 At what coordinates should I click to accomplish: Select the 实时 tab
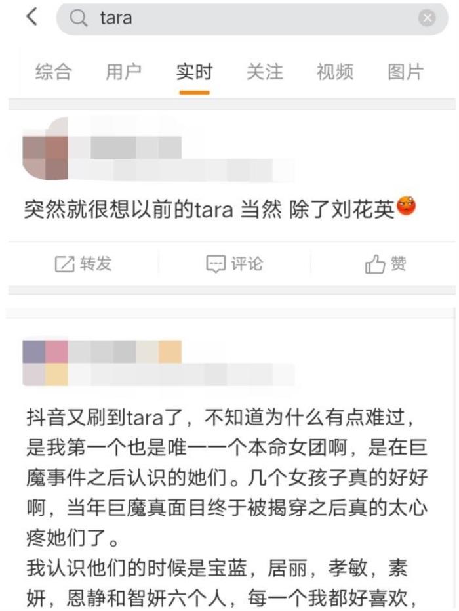pyautogui.click(x=194, y=72)
